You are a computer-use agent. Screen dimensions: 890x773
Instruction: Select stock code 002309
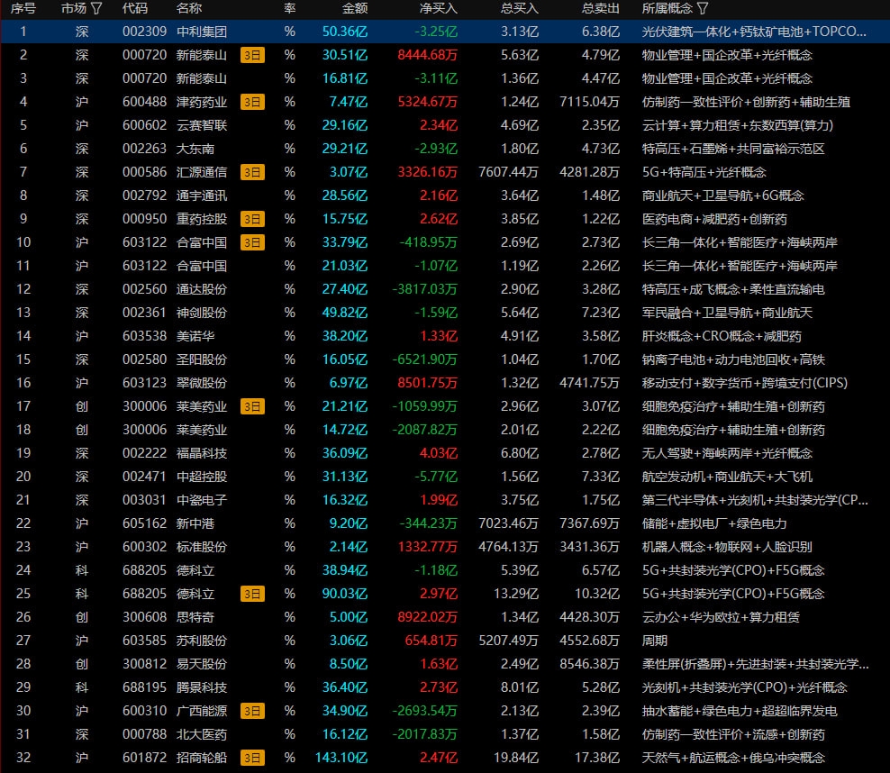pyautogui.click(x=145, y=32)
